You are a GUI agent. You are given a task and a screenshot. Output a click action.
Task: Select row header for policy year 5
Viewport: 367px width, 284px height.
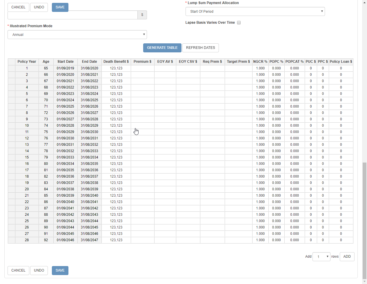coord(12,94)
